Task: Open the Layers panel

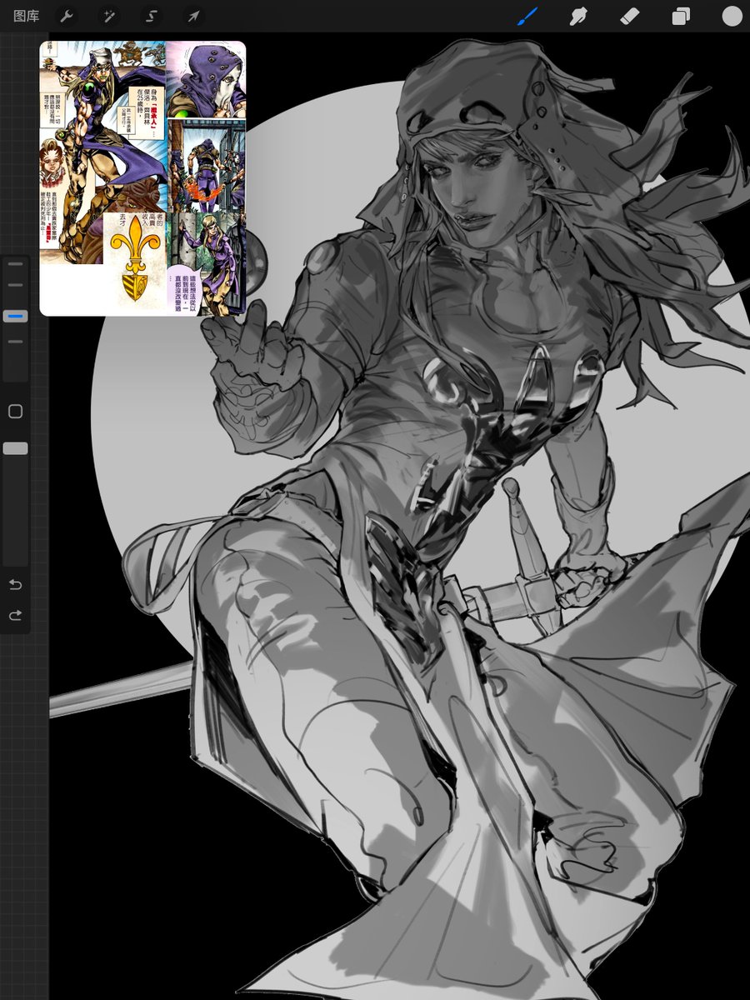Action: pos(681,16)
